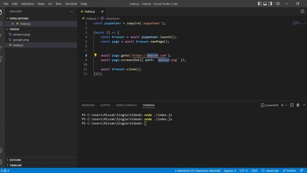Click the 'https://amazon.com' URL string
This screenshot has height=173, width=307.
pyautogui.click(x=150, y=56)
